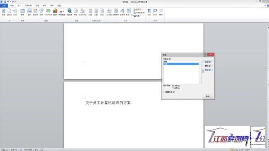
Task: Select the highlighted bookmark in the list
Action: tap(181, 64)
